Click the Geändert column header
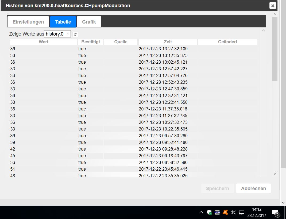 tap(228, 42)
